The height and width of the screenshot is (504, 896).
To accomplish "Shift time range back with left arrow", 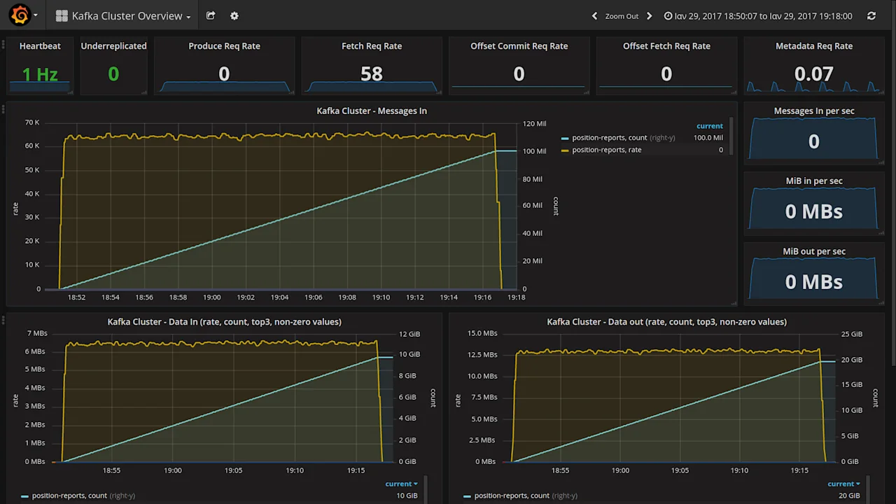I will point(594,15).
